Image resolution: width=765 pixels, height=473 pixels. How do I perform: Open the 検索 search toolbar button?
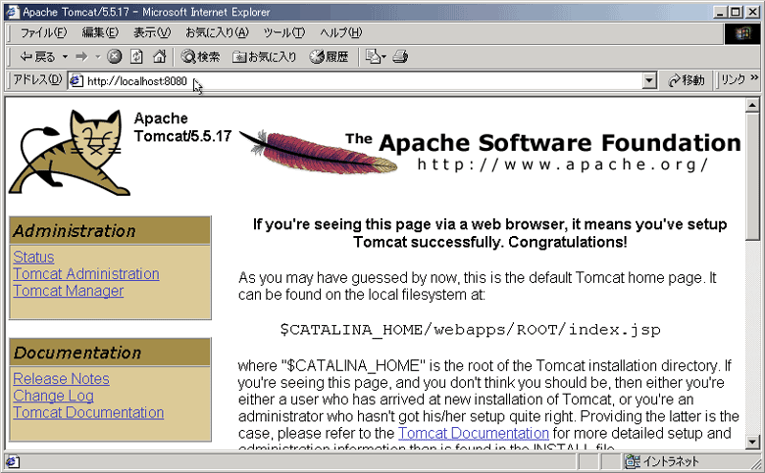200,57
